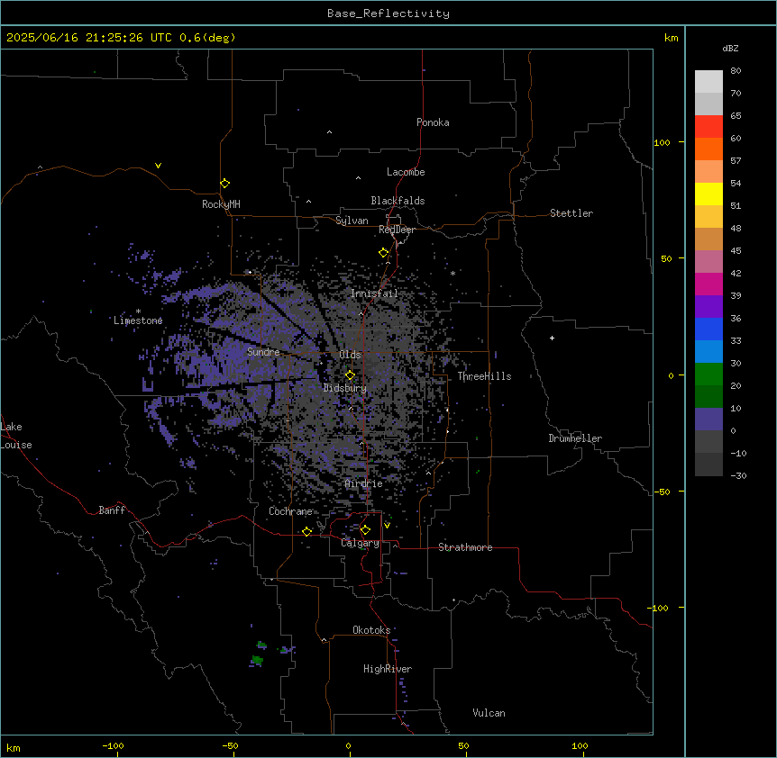
Task: Select the bright yellow 54 dBZ legend swatch
Action: [x=708, y=194]
